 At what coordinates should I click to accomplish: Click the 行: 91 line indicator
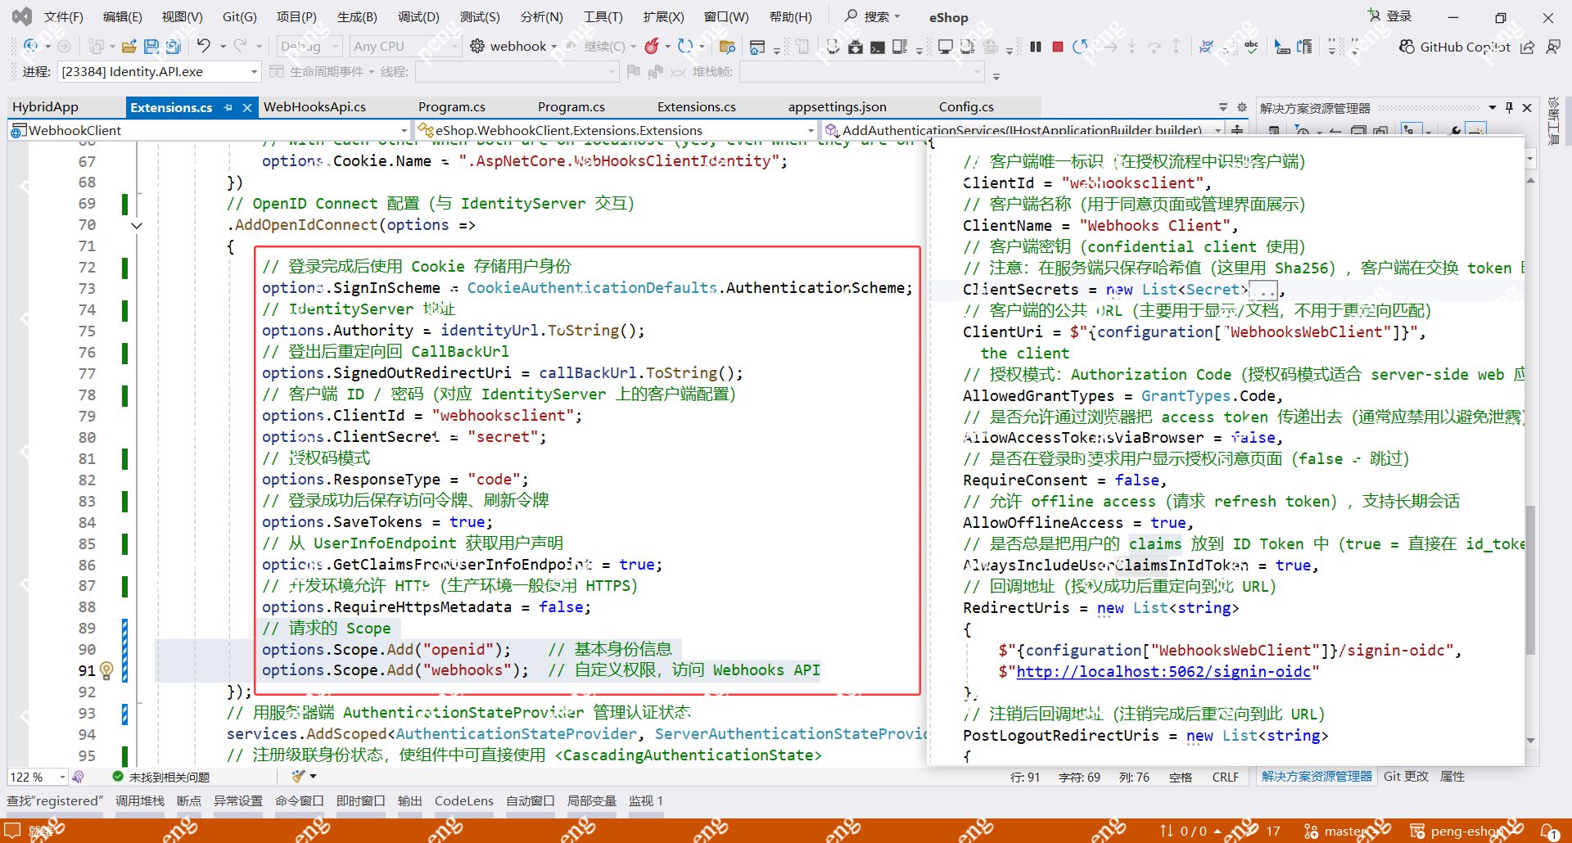pos(1025,777)
